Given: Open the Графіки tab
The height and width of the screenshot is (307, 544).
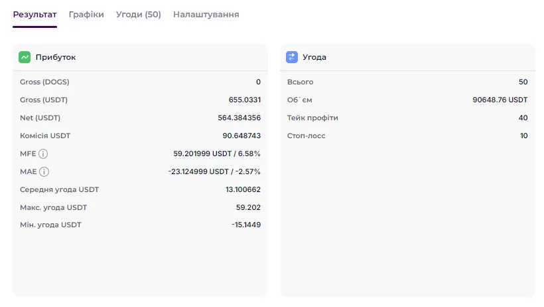Looking at the screenshot, I should click(86, 15).
